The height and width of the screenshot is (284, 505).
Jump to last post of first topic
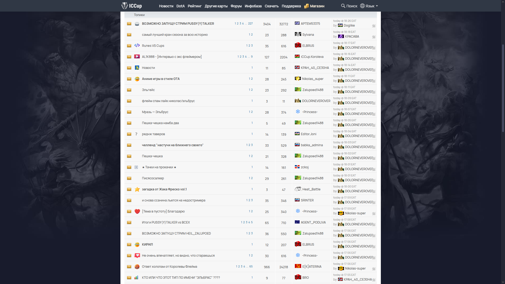pyautogui.click(x=373, y=26)
